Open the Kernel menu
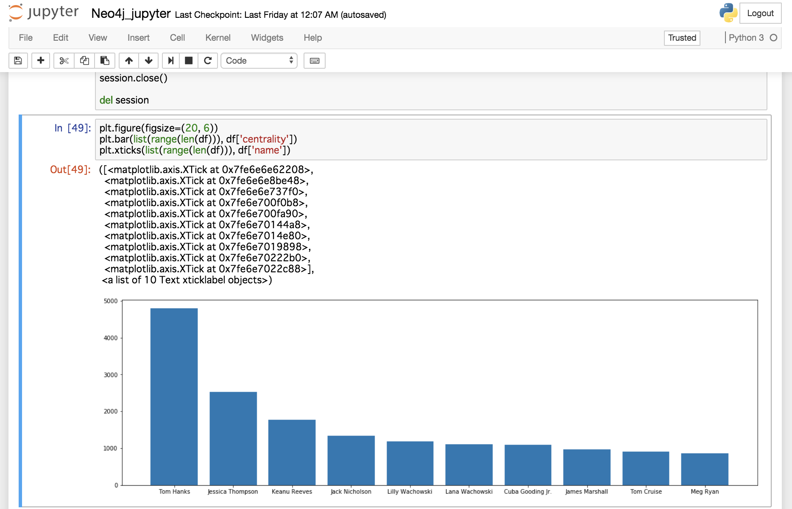The height and width of the screenshot is (509, 792). point(218,38)
